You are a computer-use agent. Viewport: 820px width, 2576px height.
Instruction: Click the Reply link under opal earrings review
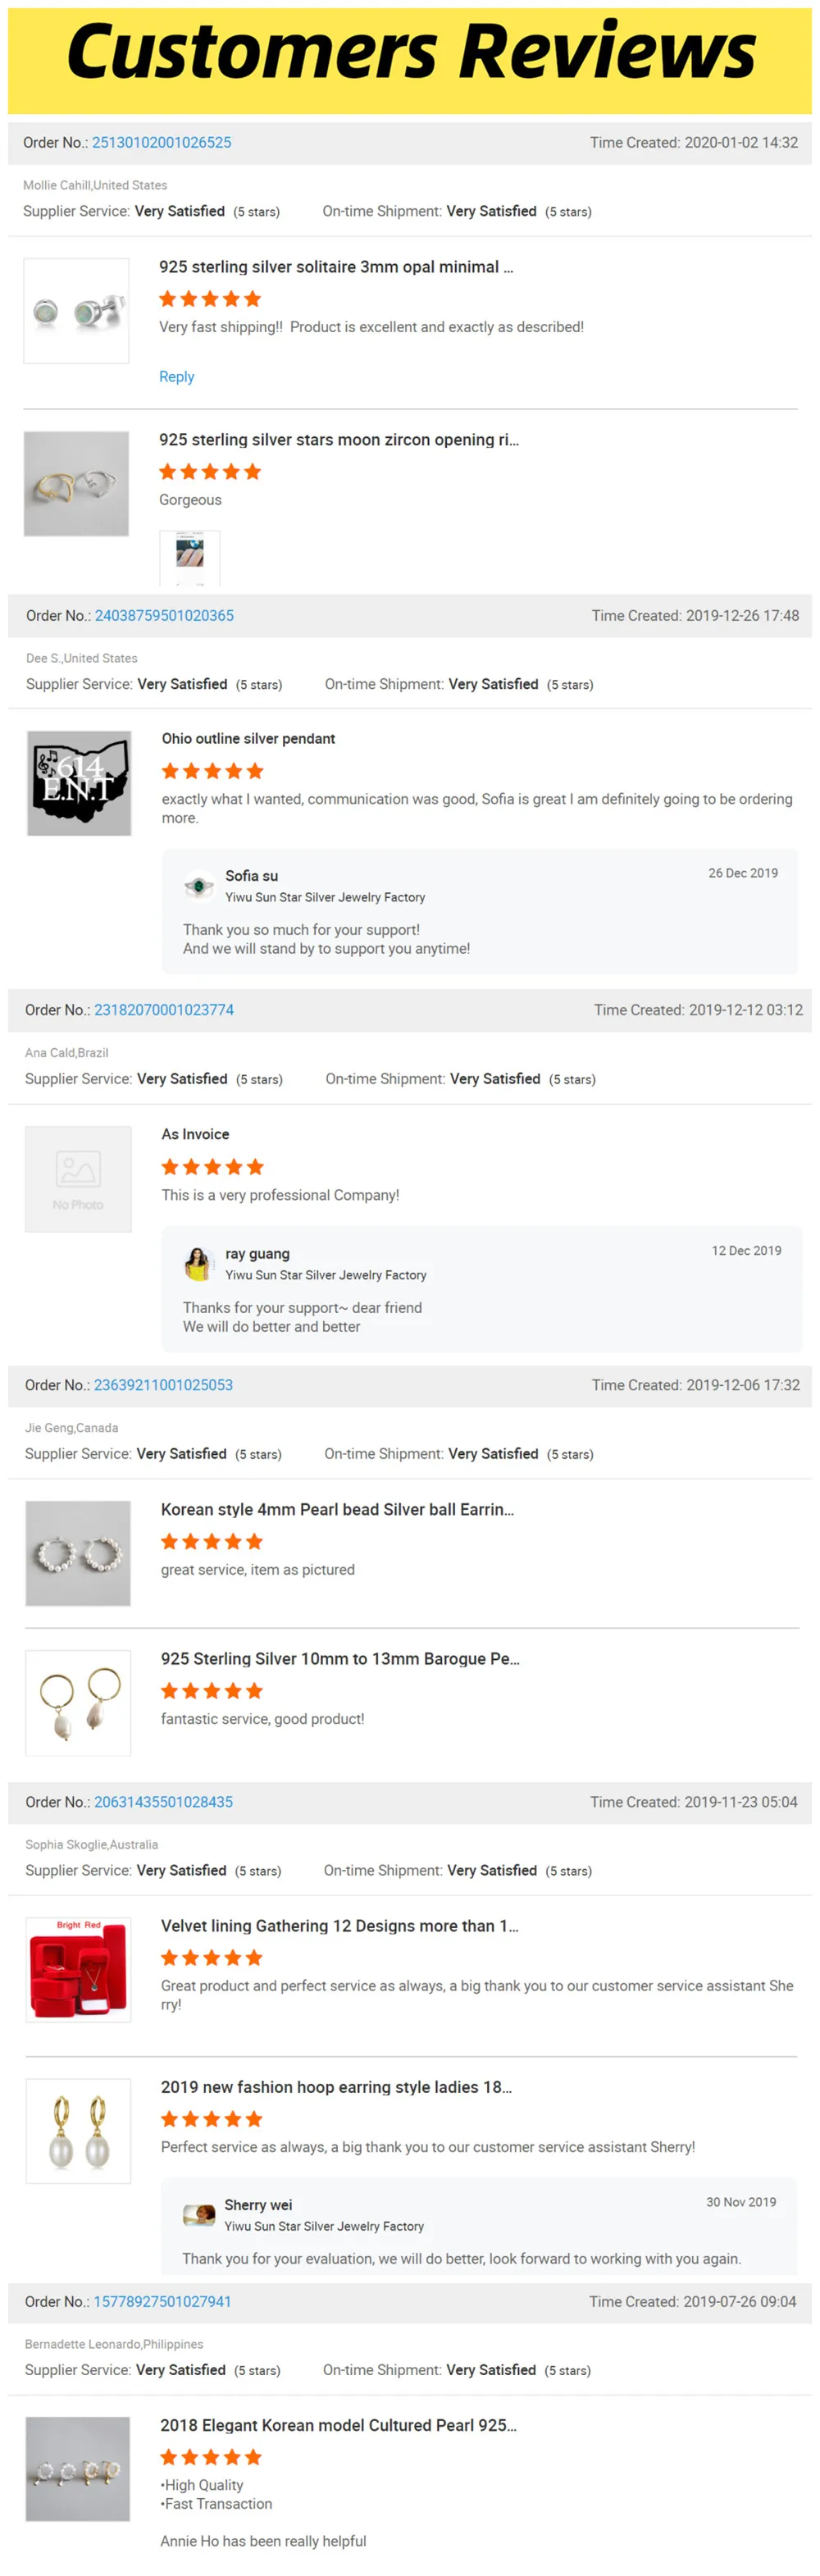click(x=176, y=377)
